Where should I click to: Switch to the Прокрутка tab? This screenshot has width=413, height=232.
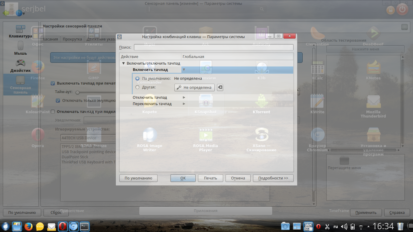point(73,39)
